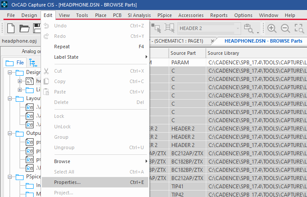This screenshot has width=307, height=197.
Task: Click the Save disk icon in toolbar
Action: click(x=37, y=28)
